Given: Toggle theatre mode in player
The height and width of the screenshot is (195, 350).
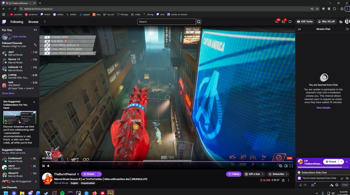Looking at the screenshot, I should click(x=286, y=166).
